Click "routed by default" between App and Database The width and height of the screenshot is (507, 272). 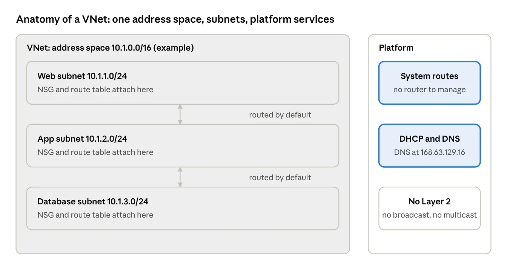(280, 178)
